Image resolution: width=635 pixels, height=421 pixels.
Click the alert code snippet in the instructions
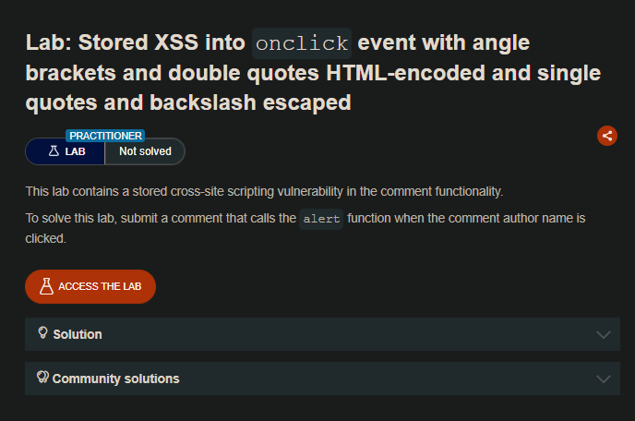click(x=321, y=219)
